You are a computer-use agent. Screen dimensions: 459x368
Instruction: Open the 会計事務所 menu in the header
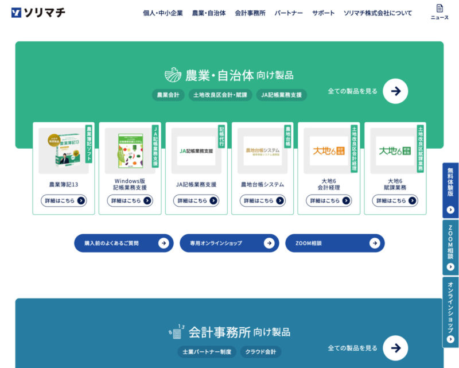pos(250,13)
